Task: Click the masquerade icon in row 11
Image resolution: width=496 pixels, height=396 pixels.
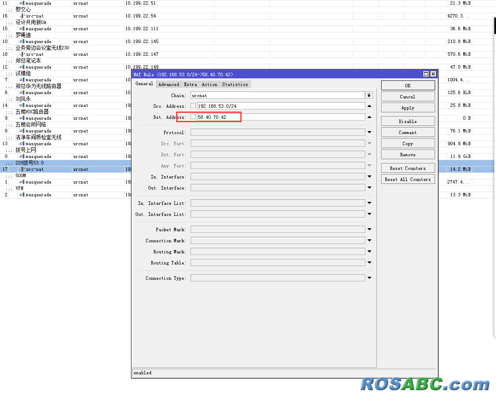Action: [x=22, y=3]
